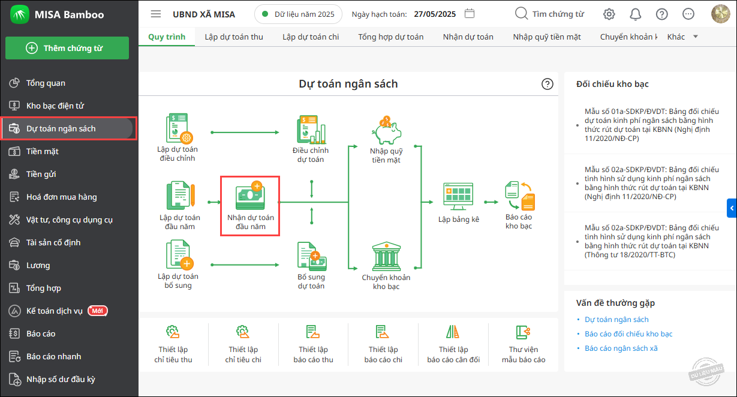Screen dimensions: 737x397
Task: Open Thiết lập báo cáo thu
Action: point(313,345)
